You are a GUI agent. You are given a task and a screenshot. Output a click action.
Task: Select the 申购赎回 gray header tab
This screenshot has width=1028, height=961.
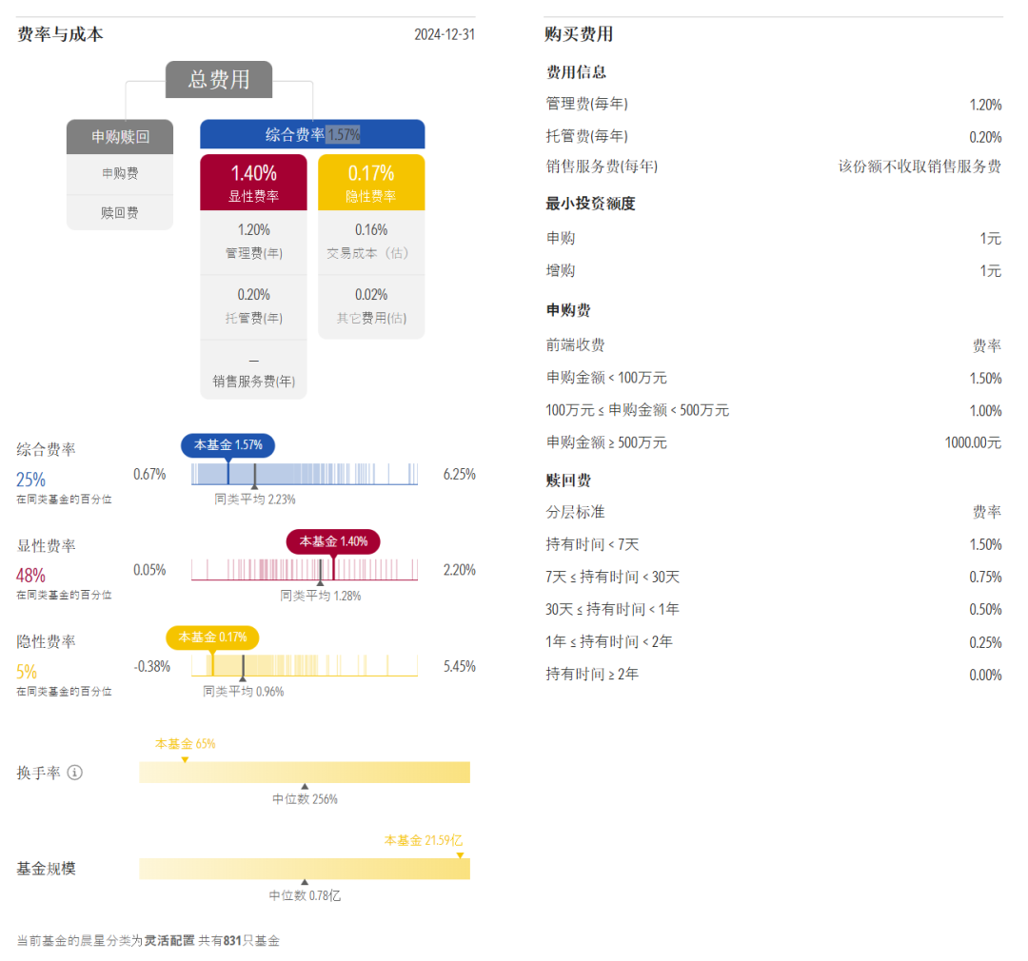coord(120,136)
